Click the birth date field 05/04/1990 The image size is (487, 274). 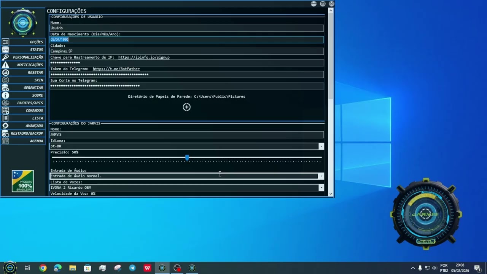pos(187,40)
